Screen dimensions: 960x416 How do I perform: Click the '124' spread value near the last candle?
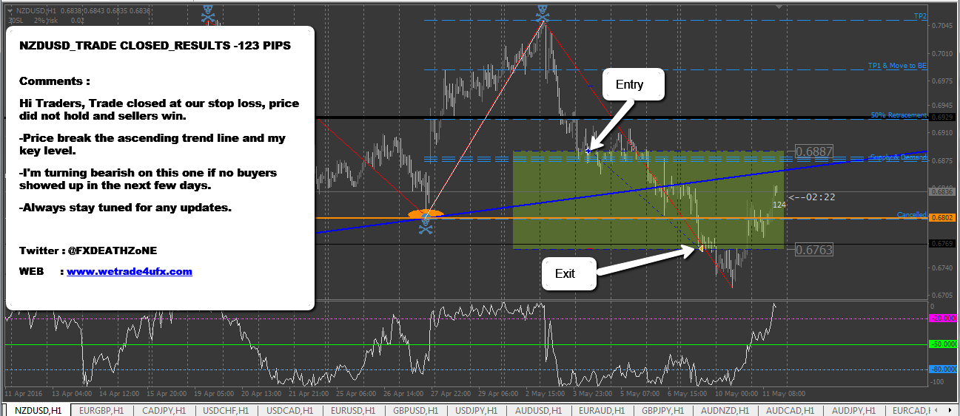click(779, 205)
